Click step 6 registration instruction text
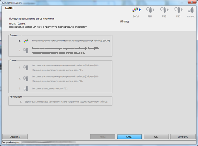This screenshot has width=198, height=146. click(x=66, y=101)
